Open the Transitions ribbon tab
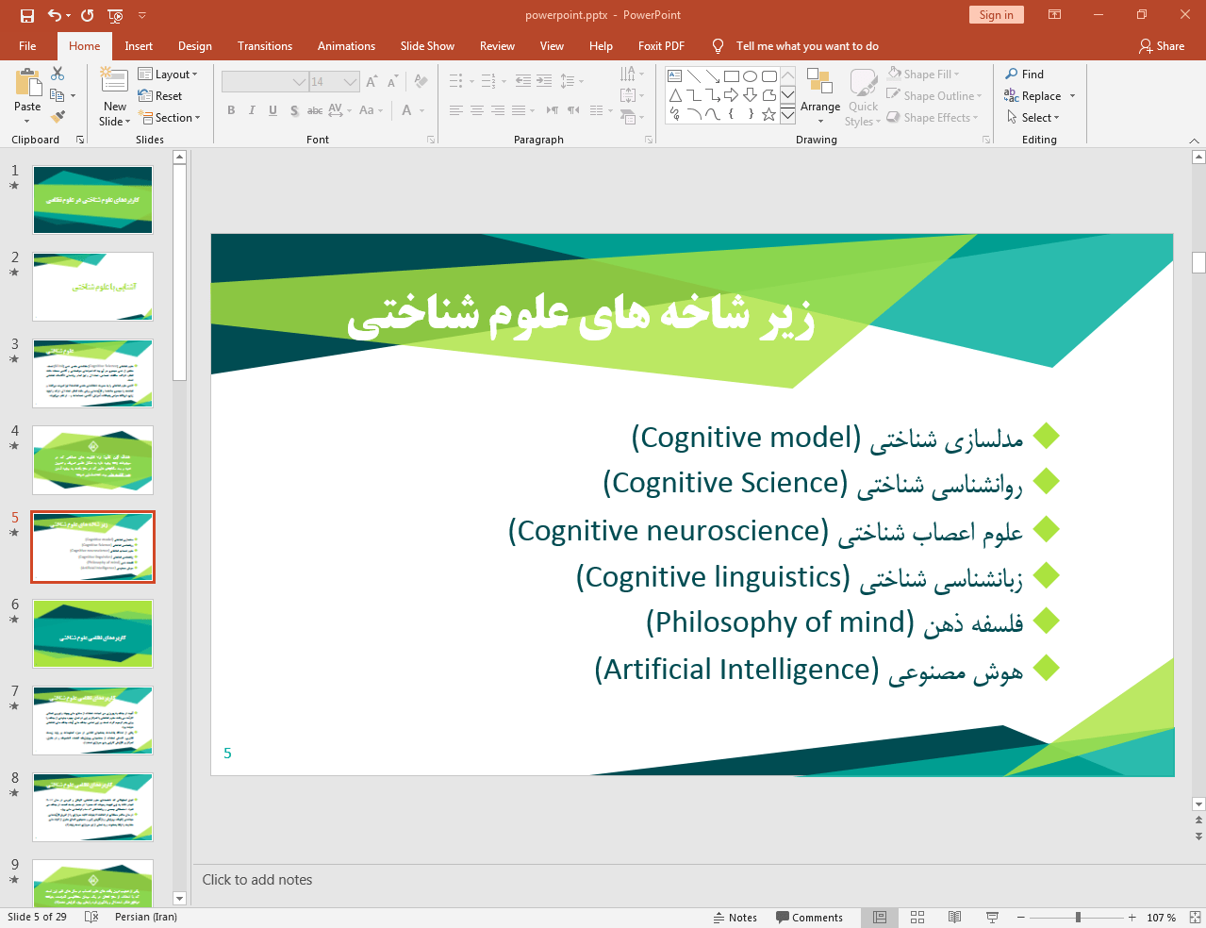Screen dimensions: 1206x928 click(264, 46)
